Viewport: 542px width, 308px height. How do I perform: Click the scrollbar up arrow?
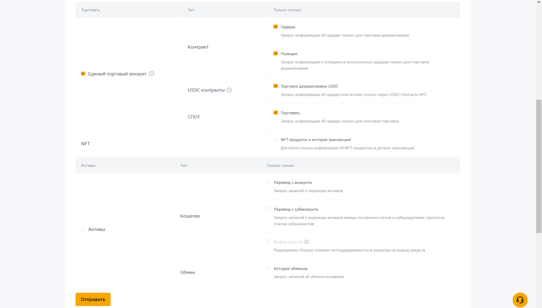[x=539, y=2]
